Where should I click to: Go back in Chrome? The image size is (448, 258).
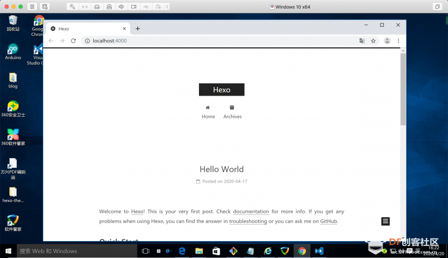51,41
